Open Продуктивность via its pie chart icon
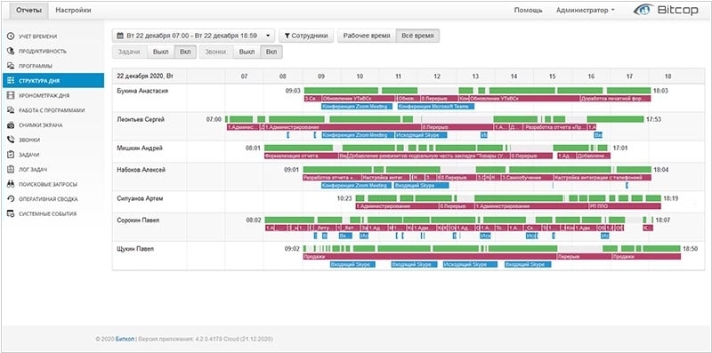The image size is (712, 353). (11, 52)
